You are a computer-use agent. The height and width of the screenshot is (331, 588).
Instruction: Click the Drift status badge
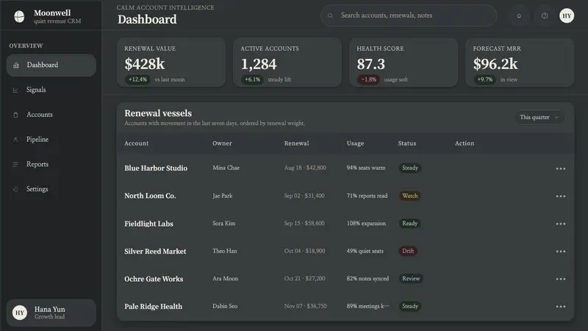408,251
